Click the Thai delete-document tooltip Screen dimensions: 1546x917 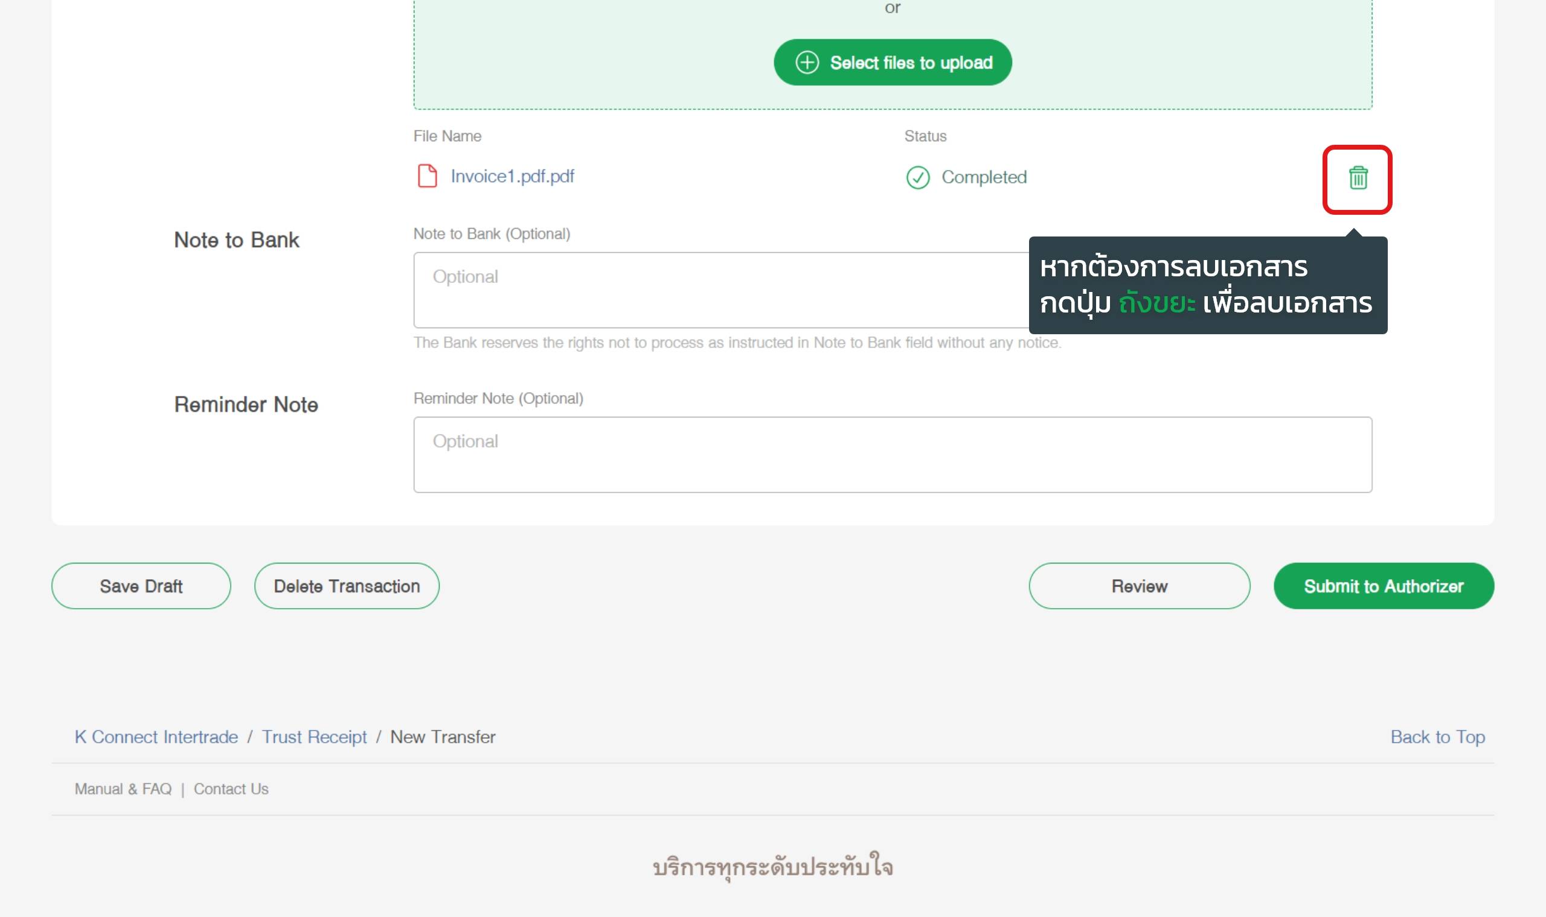[x=1207, y=285]
